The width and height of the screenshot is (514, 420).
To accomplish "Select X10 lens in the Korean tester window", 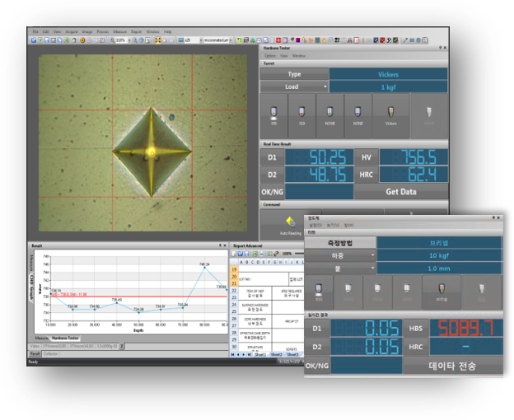I will [x=319, y=292].
